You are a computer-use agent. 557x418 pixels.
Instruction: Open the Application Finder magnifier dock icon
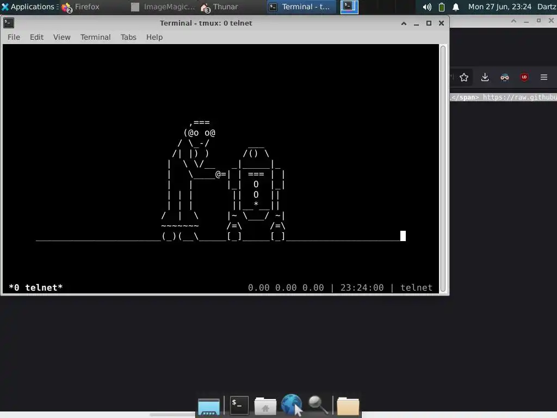318,405
